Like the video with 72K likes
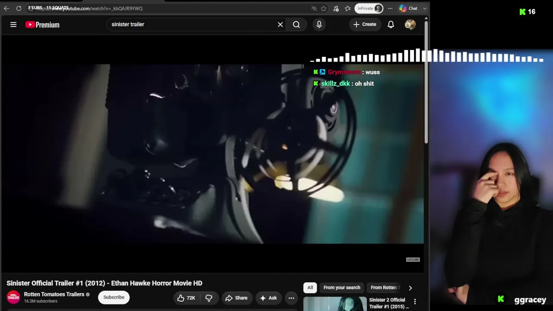The width and height of the screenshot is (553, 311). click(x=187, y=298)
